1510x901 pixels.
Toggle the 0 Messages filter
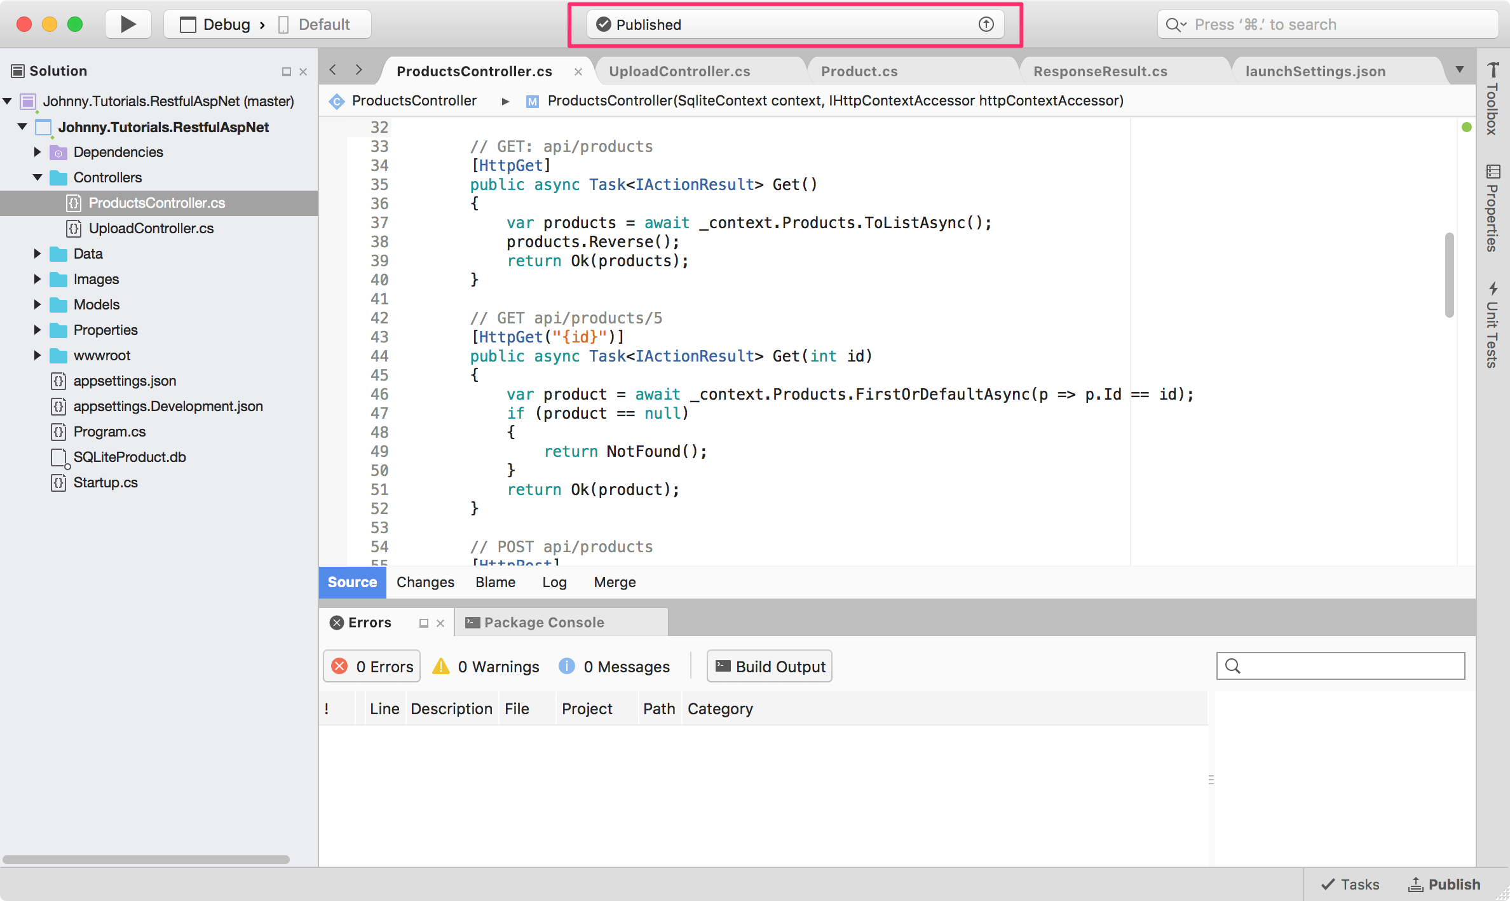point(614,666)
